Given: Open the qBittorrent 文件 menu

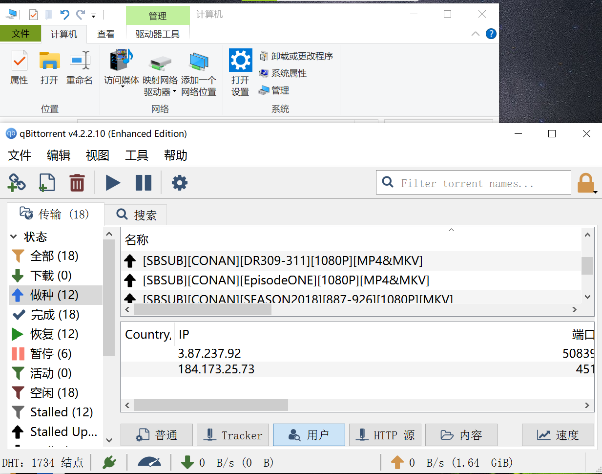Looking at the screenshot, I should pyautogui.click(x=20, y=155).
